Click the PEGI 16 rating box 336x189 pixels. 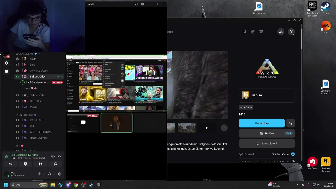[x=267, y=95]
